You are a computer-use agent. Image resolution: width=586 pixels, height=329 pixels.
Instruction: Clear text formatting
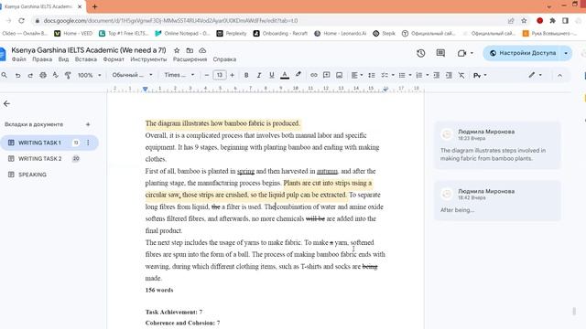[461, 75]
